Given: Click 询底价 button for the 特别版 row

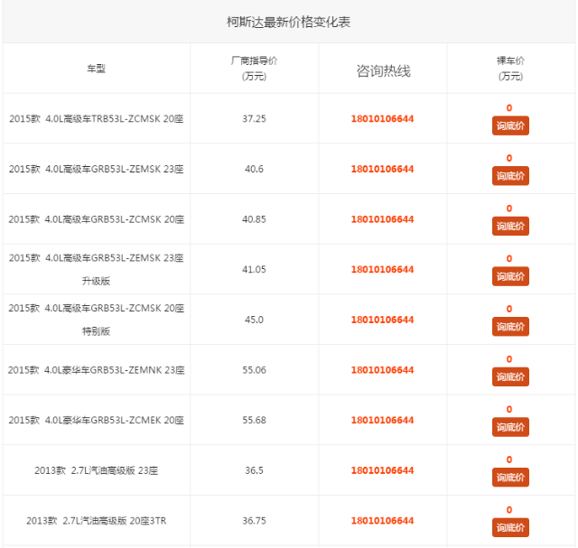Looking at the screenshot, I should [x=510, y=327].
